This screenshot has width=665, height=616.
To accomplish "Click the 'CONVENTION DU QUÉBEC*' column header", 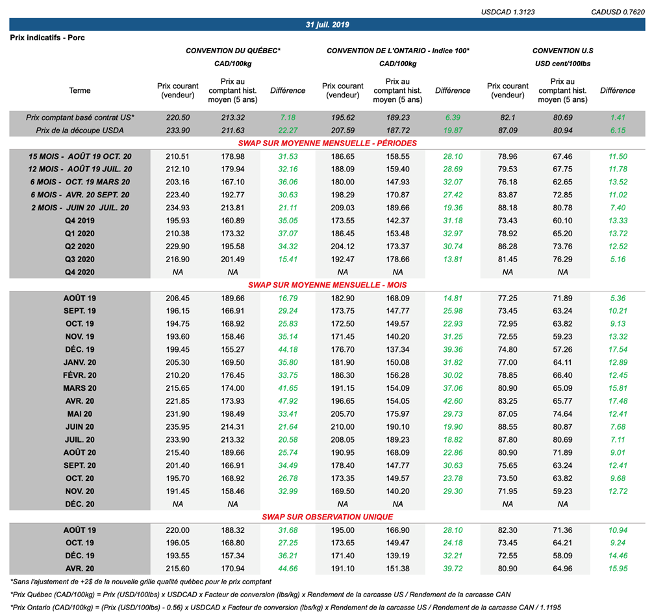I will pos(233,51).
